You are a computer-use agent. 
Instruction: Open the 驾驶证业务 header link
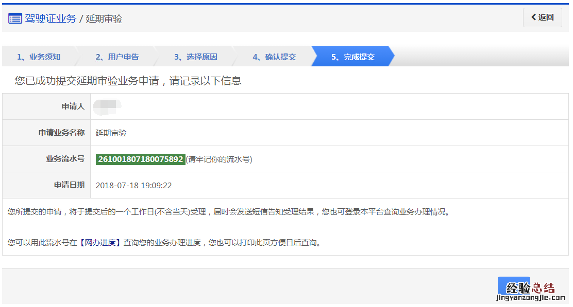(x=50, y=19)
